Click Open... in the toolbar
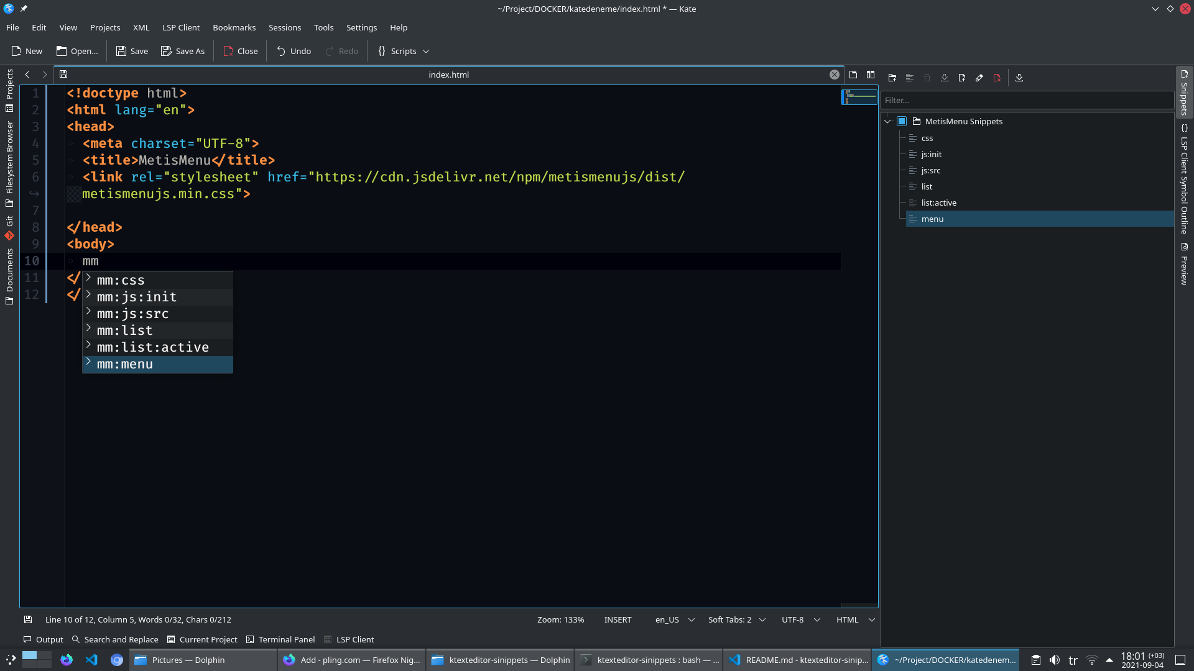 [77, 51]
